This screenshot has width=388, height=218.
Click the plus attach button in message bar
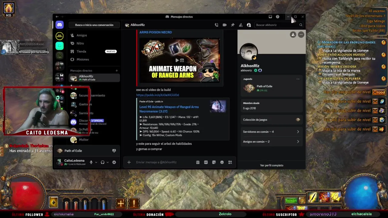coord(129,162)
